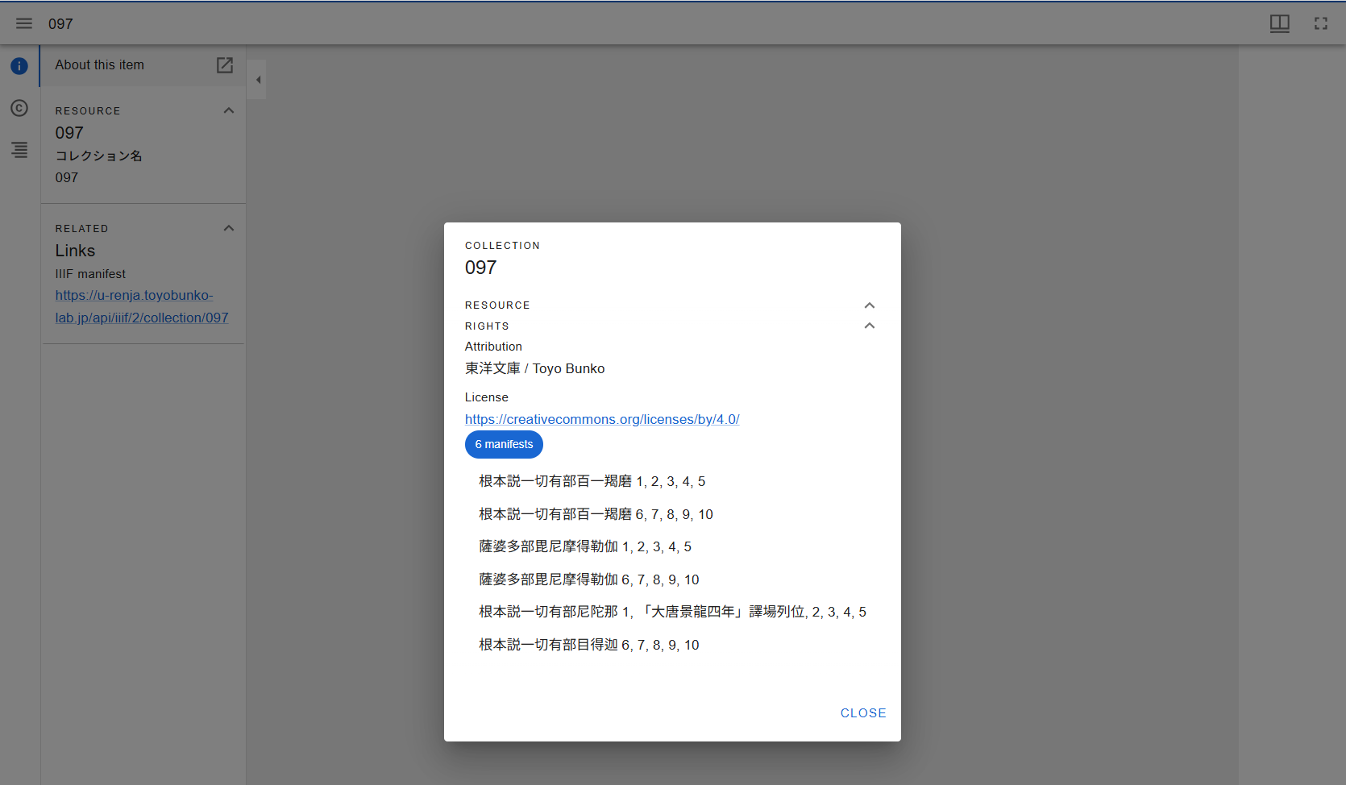Image resolution: width=1346 pixels, height=785 pixels.
Task: Close the collection dialog
Action: [862, 713]
